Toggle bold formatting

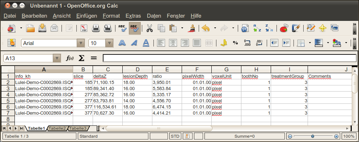coord(122,43)
